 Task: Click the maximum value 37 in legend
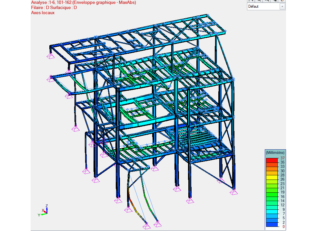click(x=282, y=158)
